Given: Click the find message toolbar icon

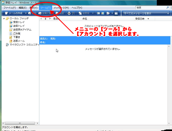Looking at the screenshot, I should 108,13.
